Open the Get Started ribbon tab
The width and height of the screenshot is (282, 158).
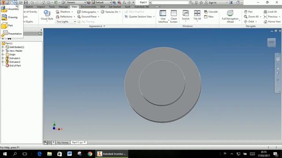coord(115,7)
